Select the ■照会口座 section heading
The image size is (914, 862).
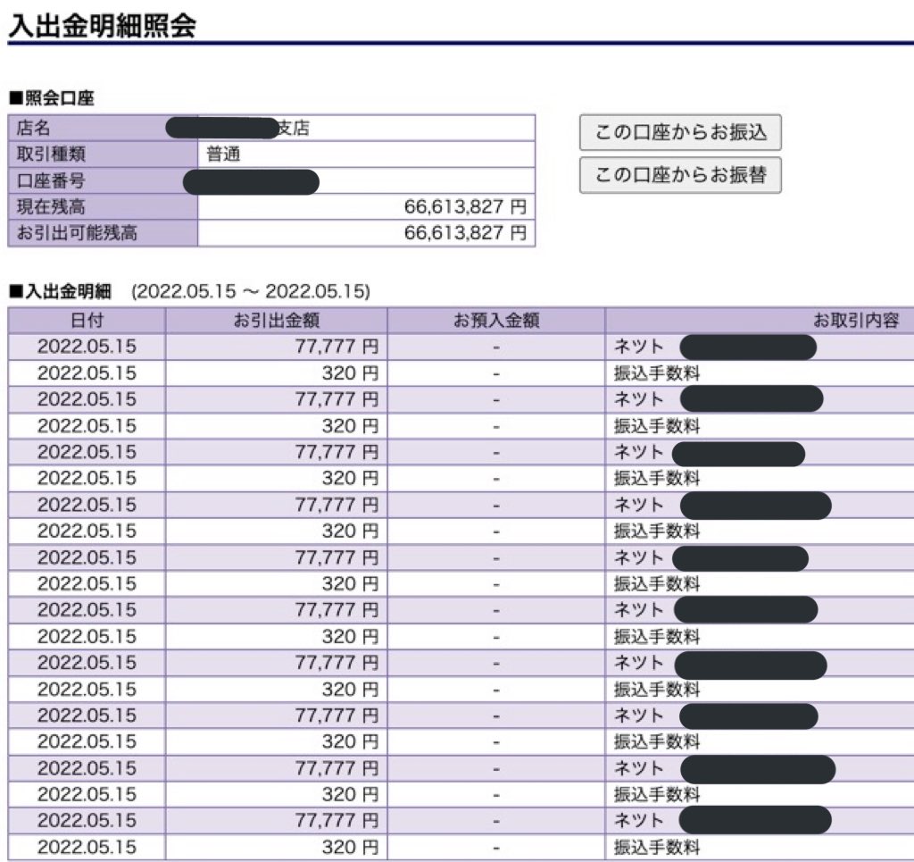(x=51, y=98)
